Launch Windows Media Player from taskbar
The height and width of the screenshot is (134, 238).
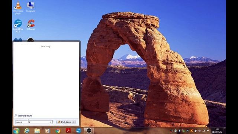(x=47, y=131)
